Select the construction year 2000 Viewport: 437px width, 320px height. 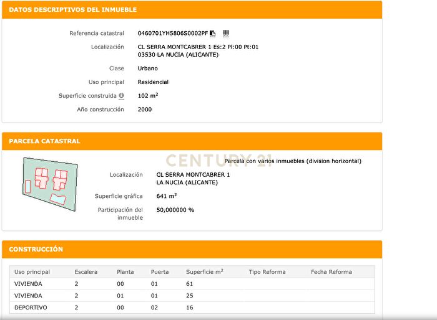pyautogui.click(x=145, y=110)
